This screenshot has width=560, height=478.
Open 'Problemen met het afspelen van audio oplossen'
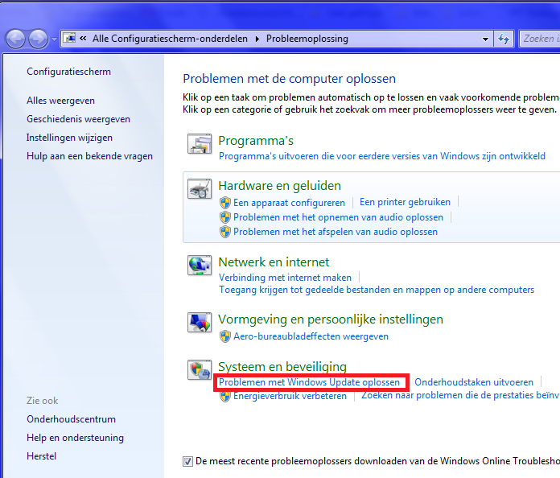[335, 232]
